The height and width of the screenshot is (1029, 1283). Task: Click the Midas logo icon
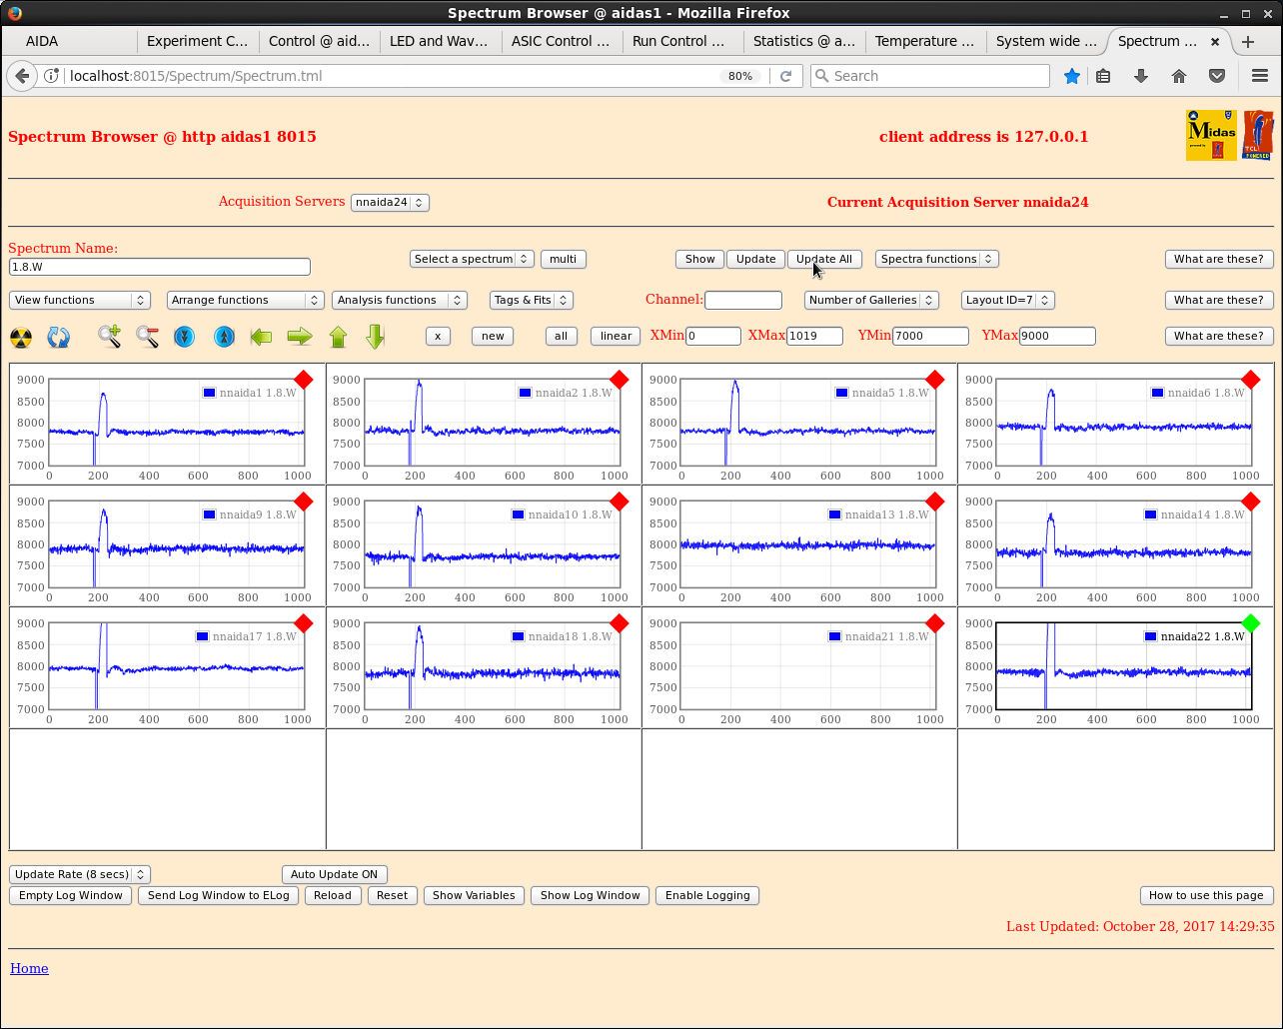1211,135
